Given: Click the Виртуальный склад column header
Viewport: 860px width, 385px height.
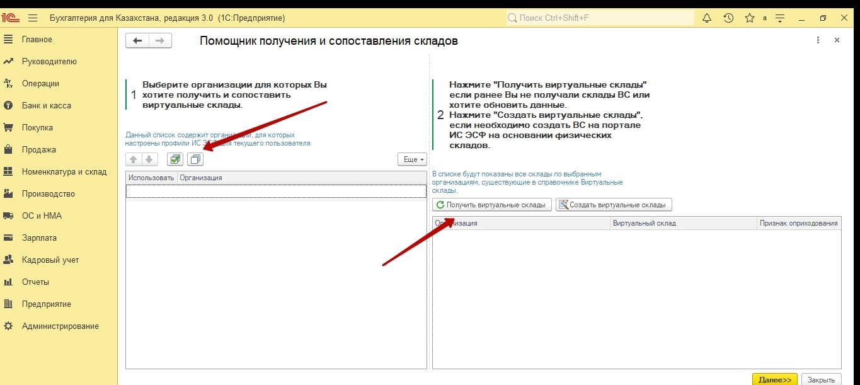Looking at the screenshot, I should click(x=683, y=223).
